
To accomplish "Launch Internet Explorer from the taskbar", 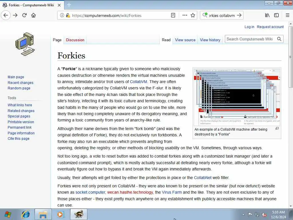I will (25, 214).
